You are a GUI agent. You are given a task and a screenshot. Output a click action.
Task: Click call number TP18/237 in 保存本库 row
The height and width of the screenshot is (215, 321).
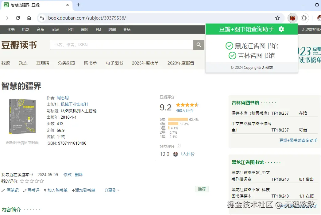pyautogui.click(x=280, y=113)
